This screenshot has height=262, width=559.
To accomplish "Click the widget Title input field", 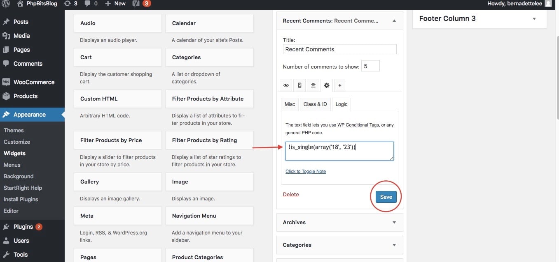I will pos(339,49).
